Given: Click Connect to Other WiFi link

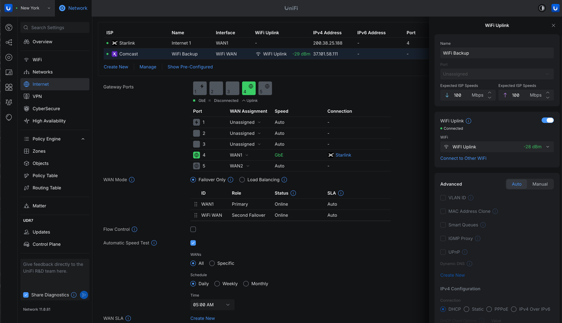Looking at the screenshot, I should click(463, 158).
